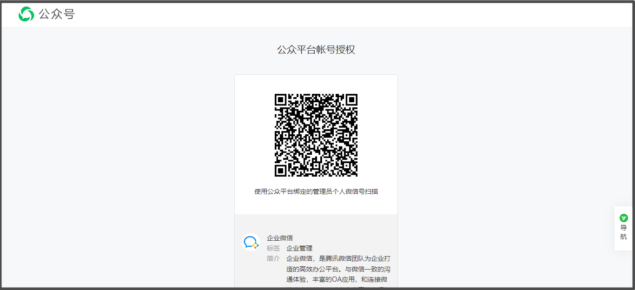Click the 企业微信 app logo icon
The width and height of the screenshot is (635, 290).
click(x=251, y=242)
